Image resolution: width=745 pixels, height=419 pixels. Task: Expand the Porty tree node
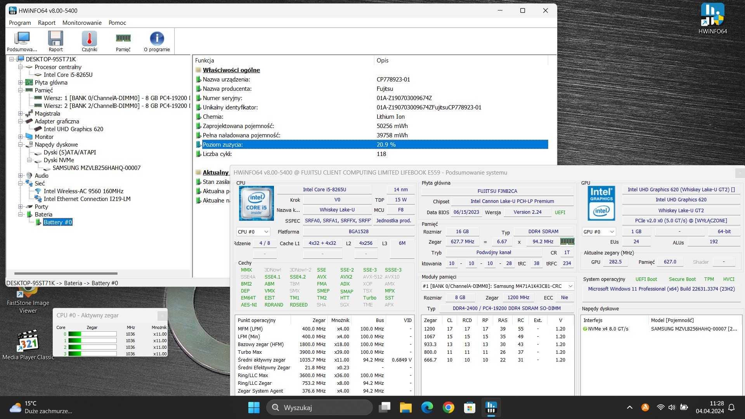(20, 206)
